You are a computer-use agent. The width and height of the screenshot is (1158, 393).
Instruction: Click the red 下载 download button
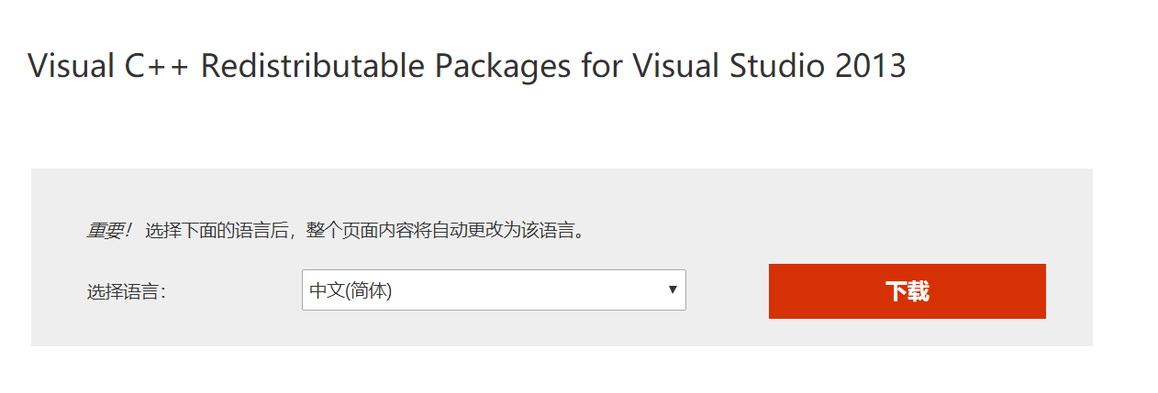pos(907,291)
